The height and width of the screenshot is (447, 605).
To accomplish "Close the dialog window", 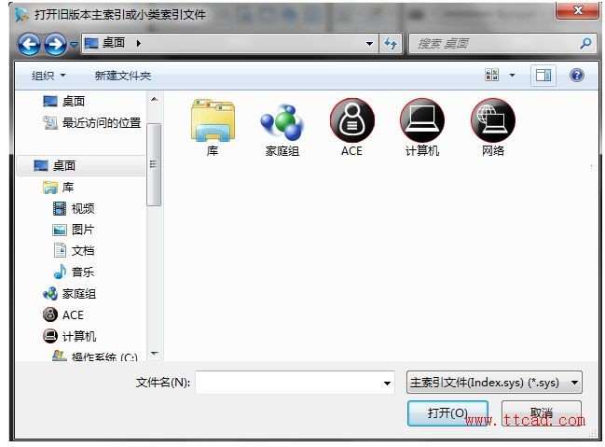I will tap(578, 10).
